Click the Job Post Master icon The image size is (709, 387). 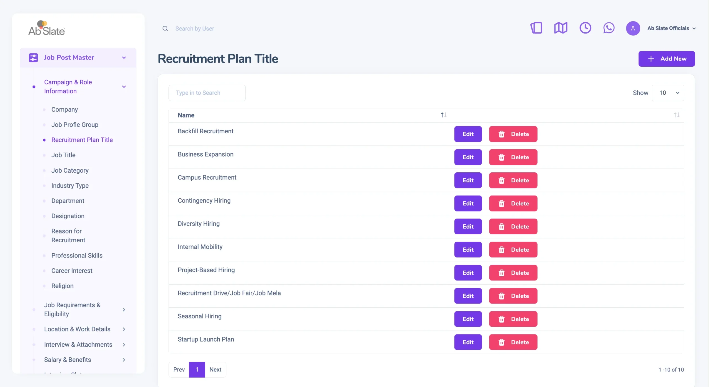[33, 58]
